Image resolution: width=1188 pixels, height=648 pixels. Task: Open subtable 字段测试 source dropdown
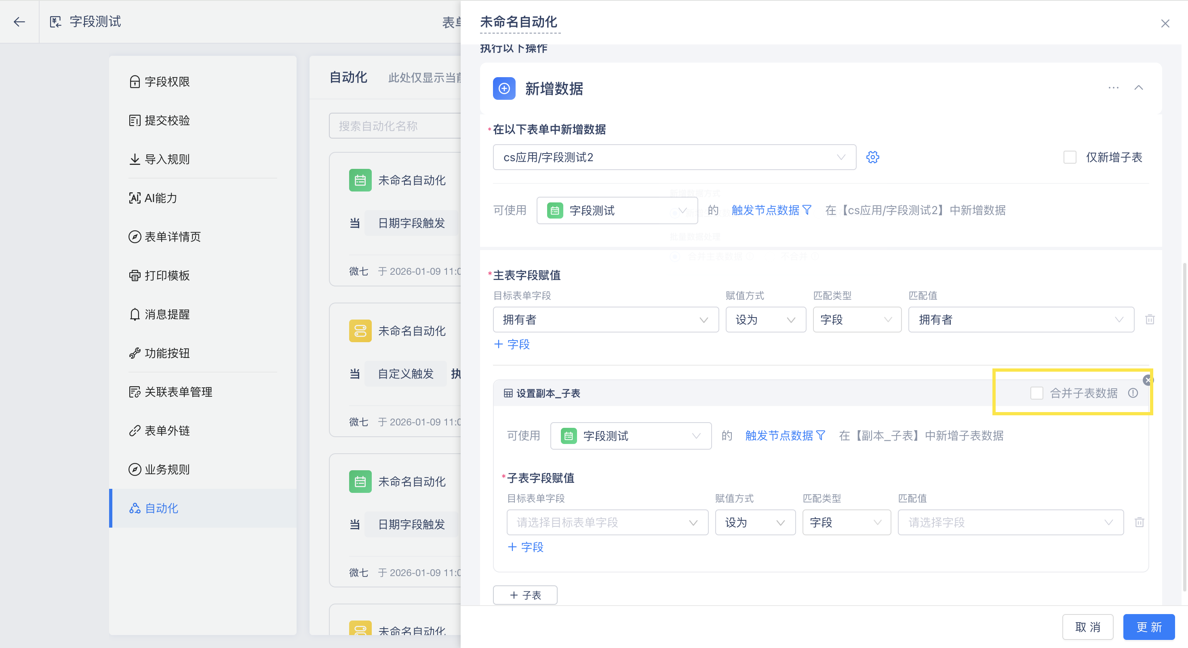[x=631, y=436]
